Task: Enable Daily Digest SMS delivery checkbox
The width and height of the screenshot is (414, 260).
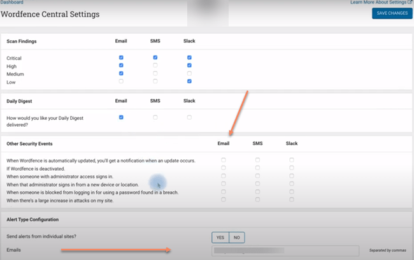Action: (155, 117)
